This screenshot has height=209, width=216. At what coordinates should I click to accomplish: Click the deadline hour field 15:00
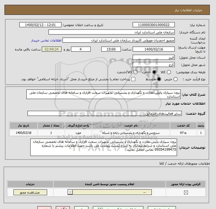[111, 49]
